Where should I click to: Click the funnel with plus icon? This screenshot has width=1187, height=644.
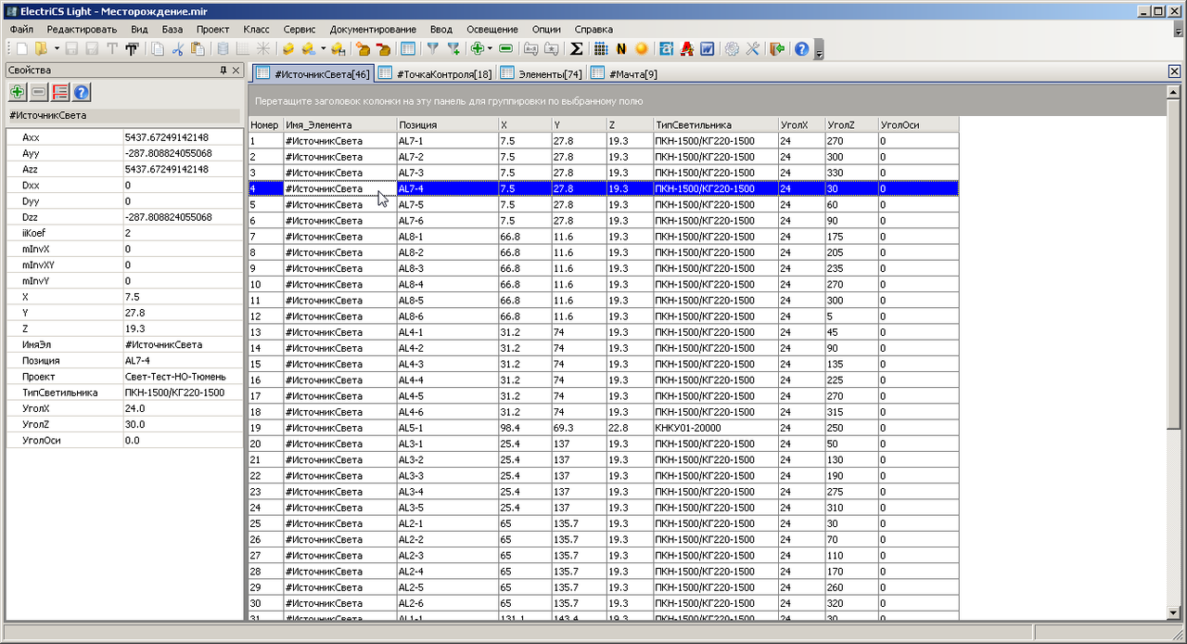(x=453, y=48)
